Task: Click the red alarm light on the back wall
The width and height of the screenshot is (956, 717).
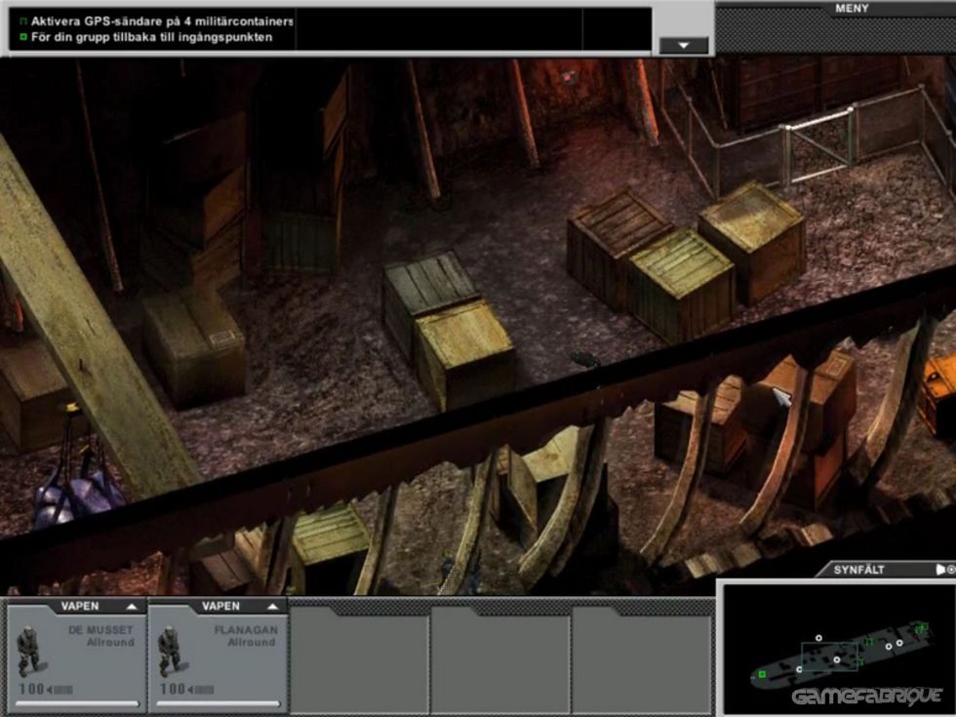Action: [x=569, y=77]
